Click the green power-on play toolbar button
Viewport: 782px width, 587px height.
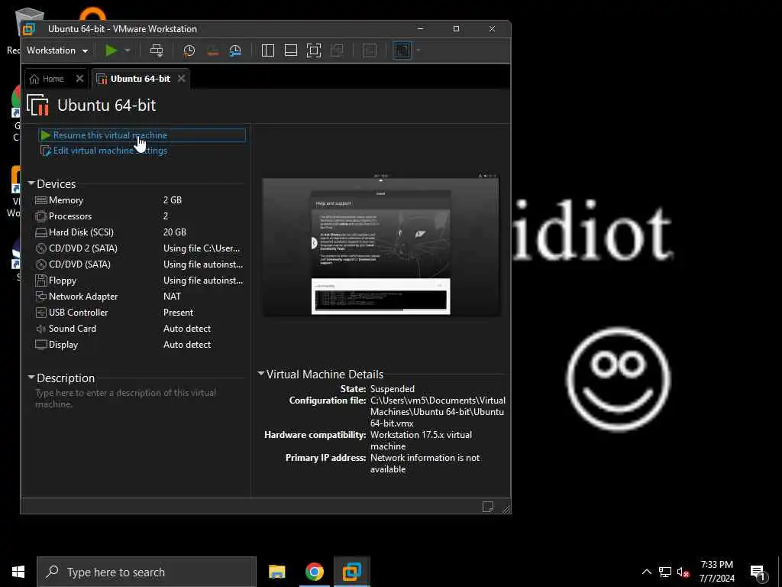pyautogui.click(x=111, y=50)
